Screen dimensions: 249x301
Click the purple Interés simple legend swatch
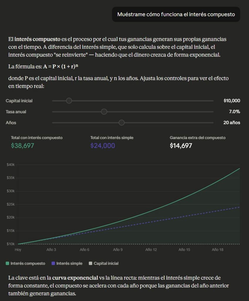coord(53,263)
